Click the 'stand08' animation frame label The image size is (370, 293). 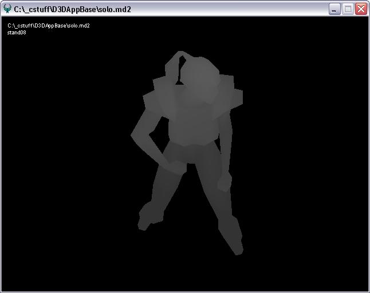(x=17, y=33)
